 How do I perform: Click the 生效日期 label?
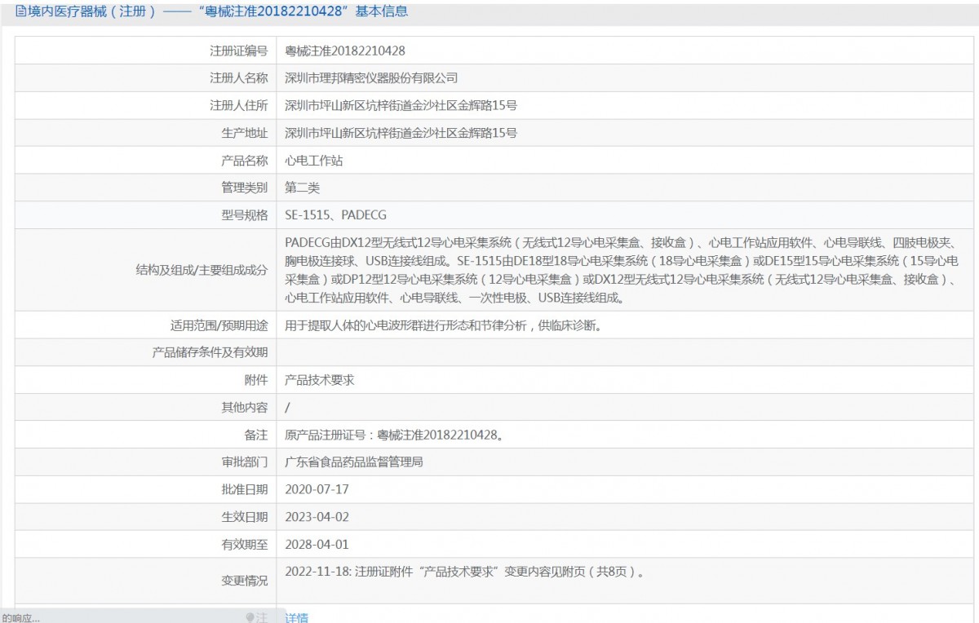(x=244, y=517)
